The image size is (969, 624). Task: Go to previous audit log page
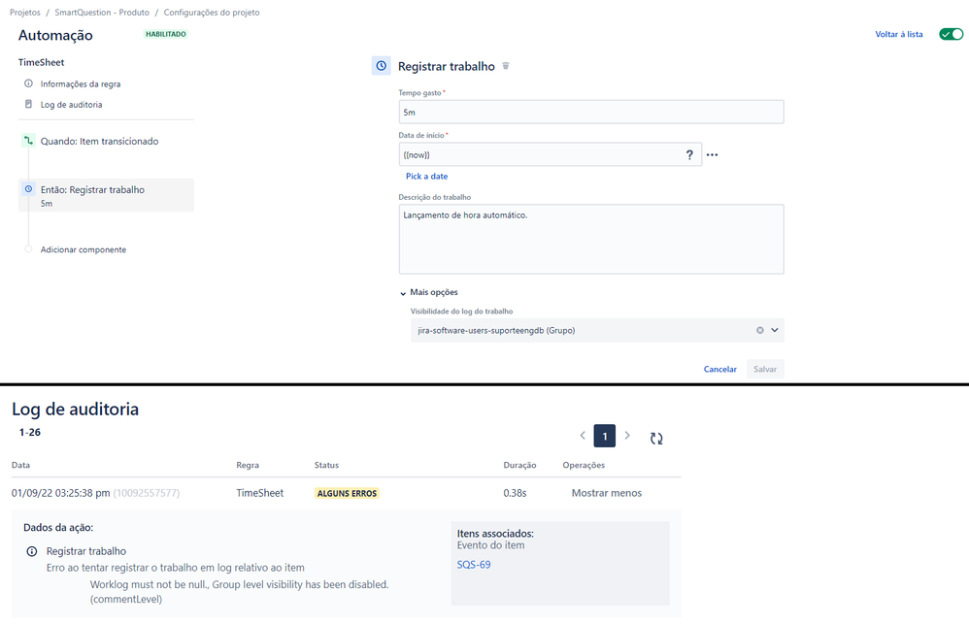(583, 436)
